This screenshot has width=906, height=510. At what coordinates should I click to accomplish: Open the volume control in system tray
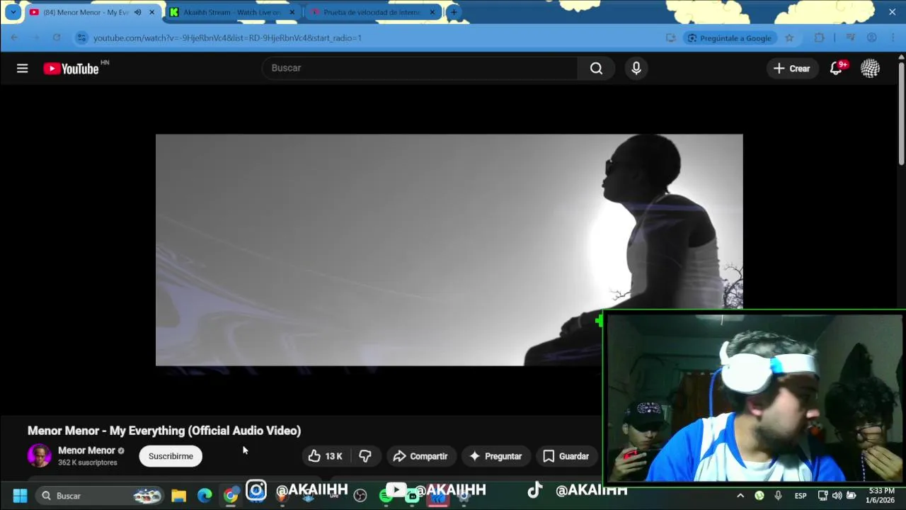point(837,496)
